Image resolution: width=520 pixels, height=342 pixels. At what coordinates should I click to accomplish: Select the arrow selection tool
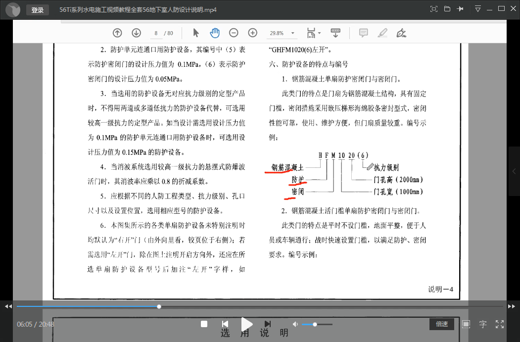(195, 33)
